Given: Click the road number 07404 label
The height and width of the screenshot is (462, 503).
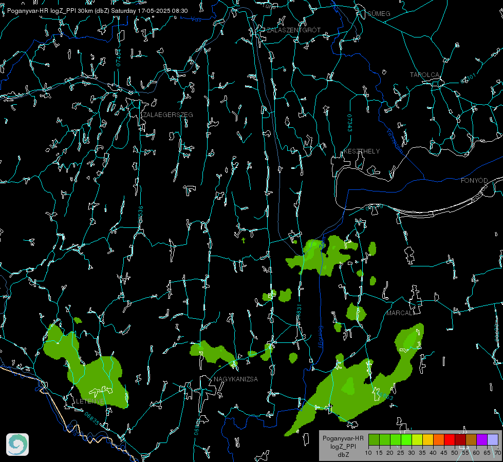Looking at the screenshot, I should pos(119,57).
